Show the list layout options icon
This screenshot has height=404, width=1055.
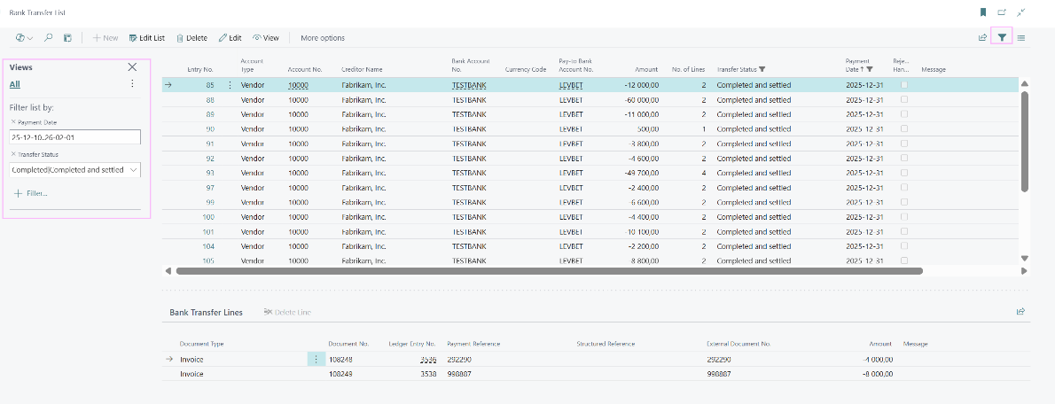(1021, 37)
